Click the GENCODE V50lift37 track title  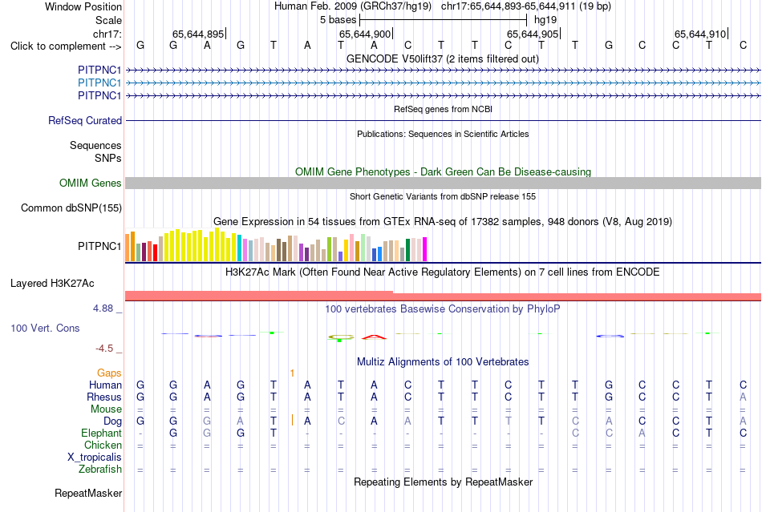tap(442, 58)
